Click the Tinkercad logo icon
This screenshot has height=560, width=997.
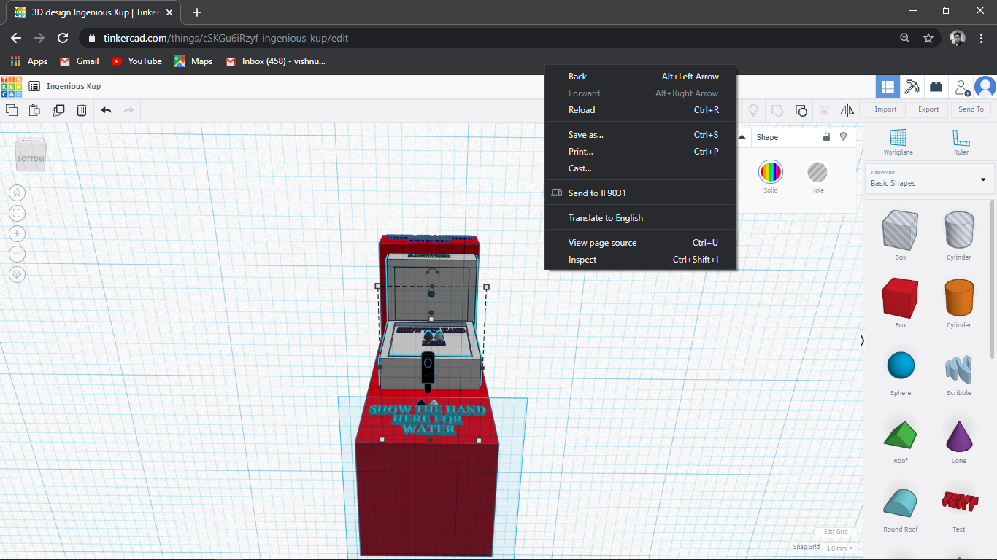[x=11, y=86]
